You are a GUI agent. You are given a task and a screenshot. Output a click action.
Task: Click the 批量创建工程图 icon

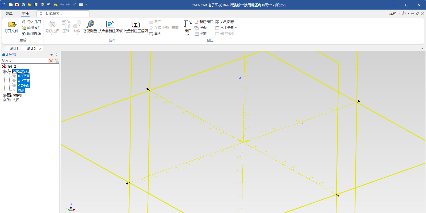click(135, 25)
